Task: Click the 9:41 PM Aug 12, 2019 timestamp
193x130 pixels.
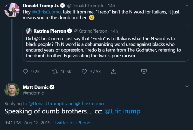Action: coord(27,123)
